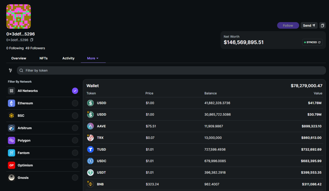
Task: Switch to the NFTs tab
Action: [x=43, y=58]
